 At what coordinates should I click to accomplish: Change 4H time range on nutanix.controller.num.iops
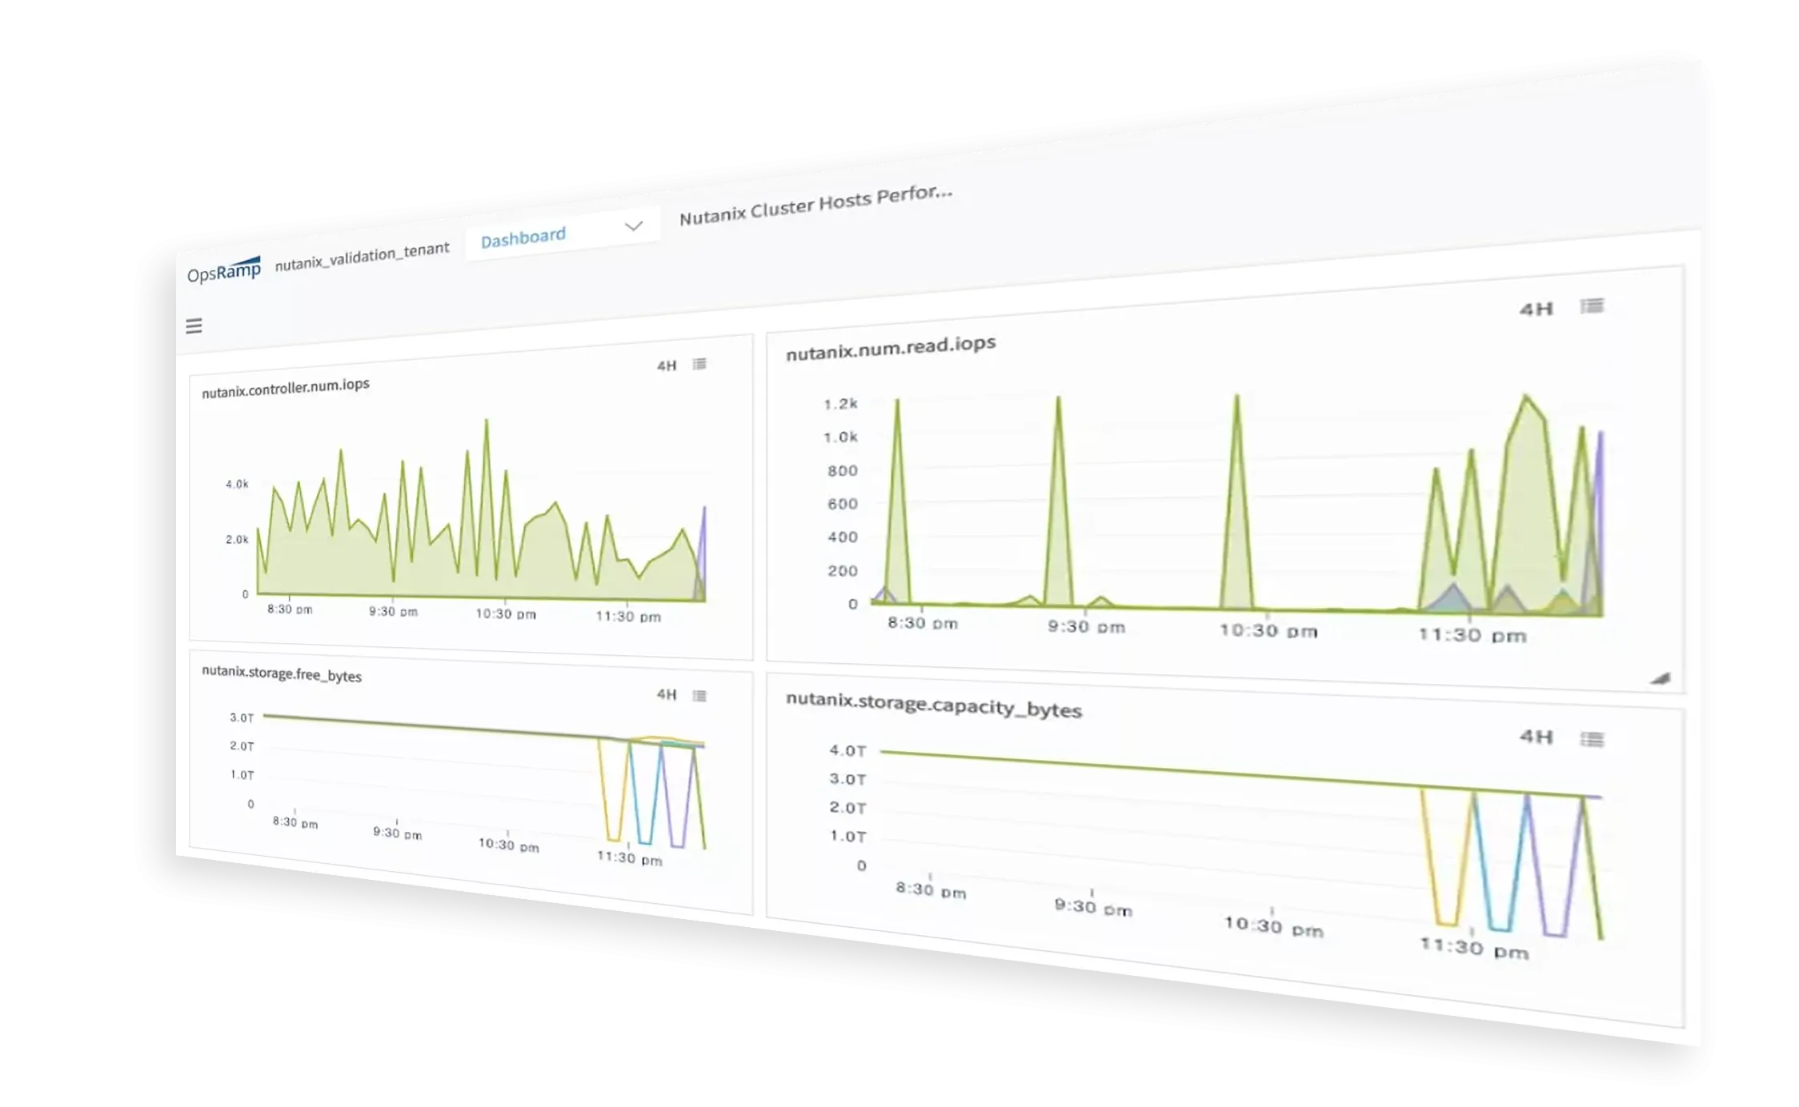click(x=667, y=366)
